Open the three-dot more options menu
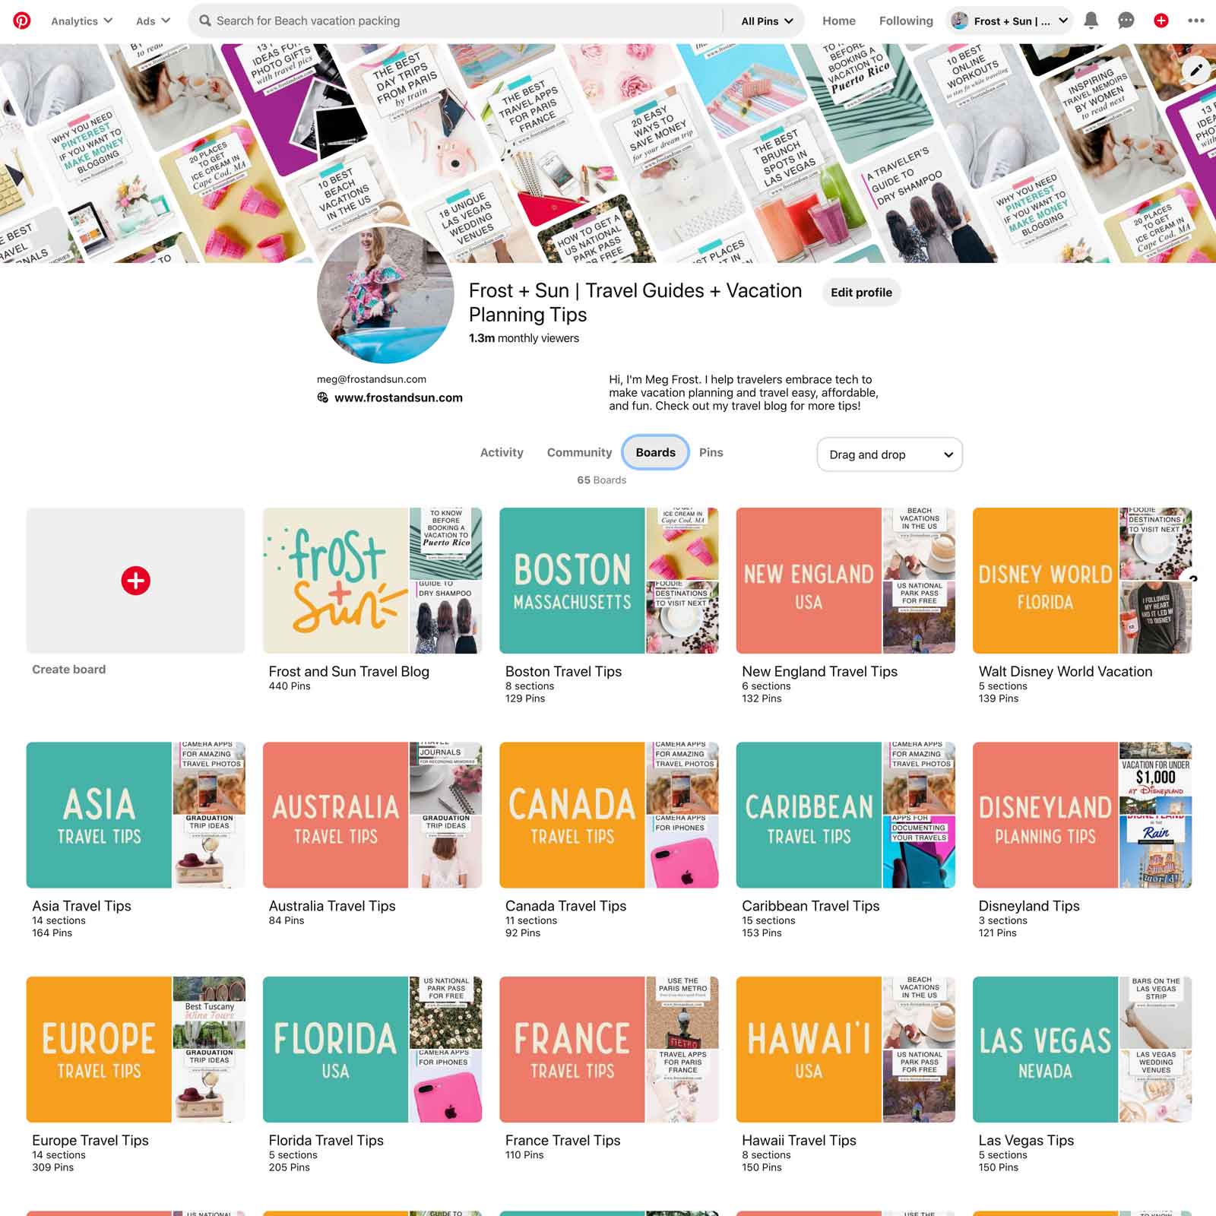Screen dimensions: 1216x1216 [1196, 21]
